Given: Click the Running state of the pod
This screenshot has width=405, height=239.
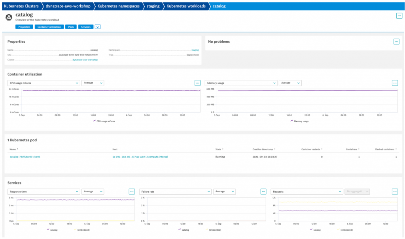Looking at the screenshot, I should point(220,157).
